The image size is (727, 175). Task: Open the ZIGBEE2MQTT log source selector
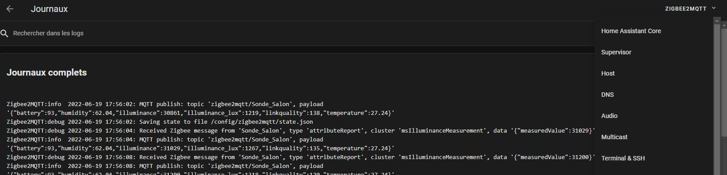690,9
